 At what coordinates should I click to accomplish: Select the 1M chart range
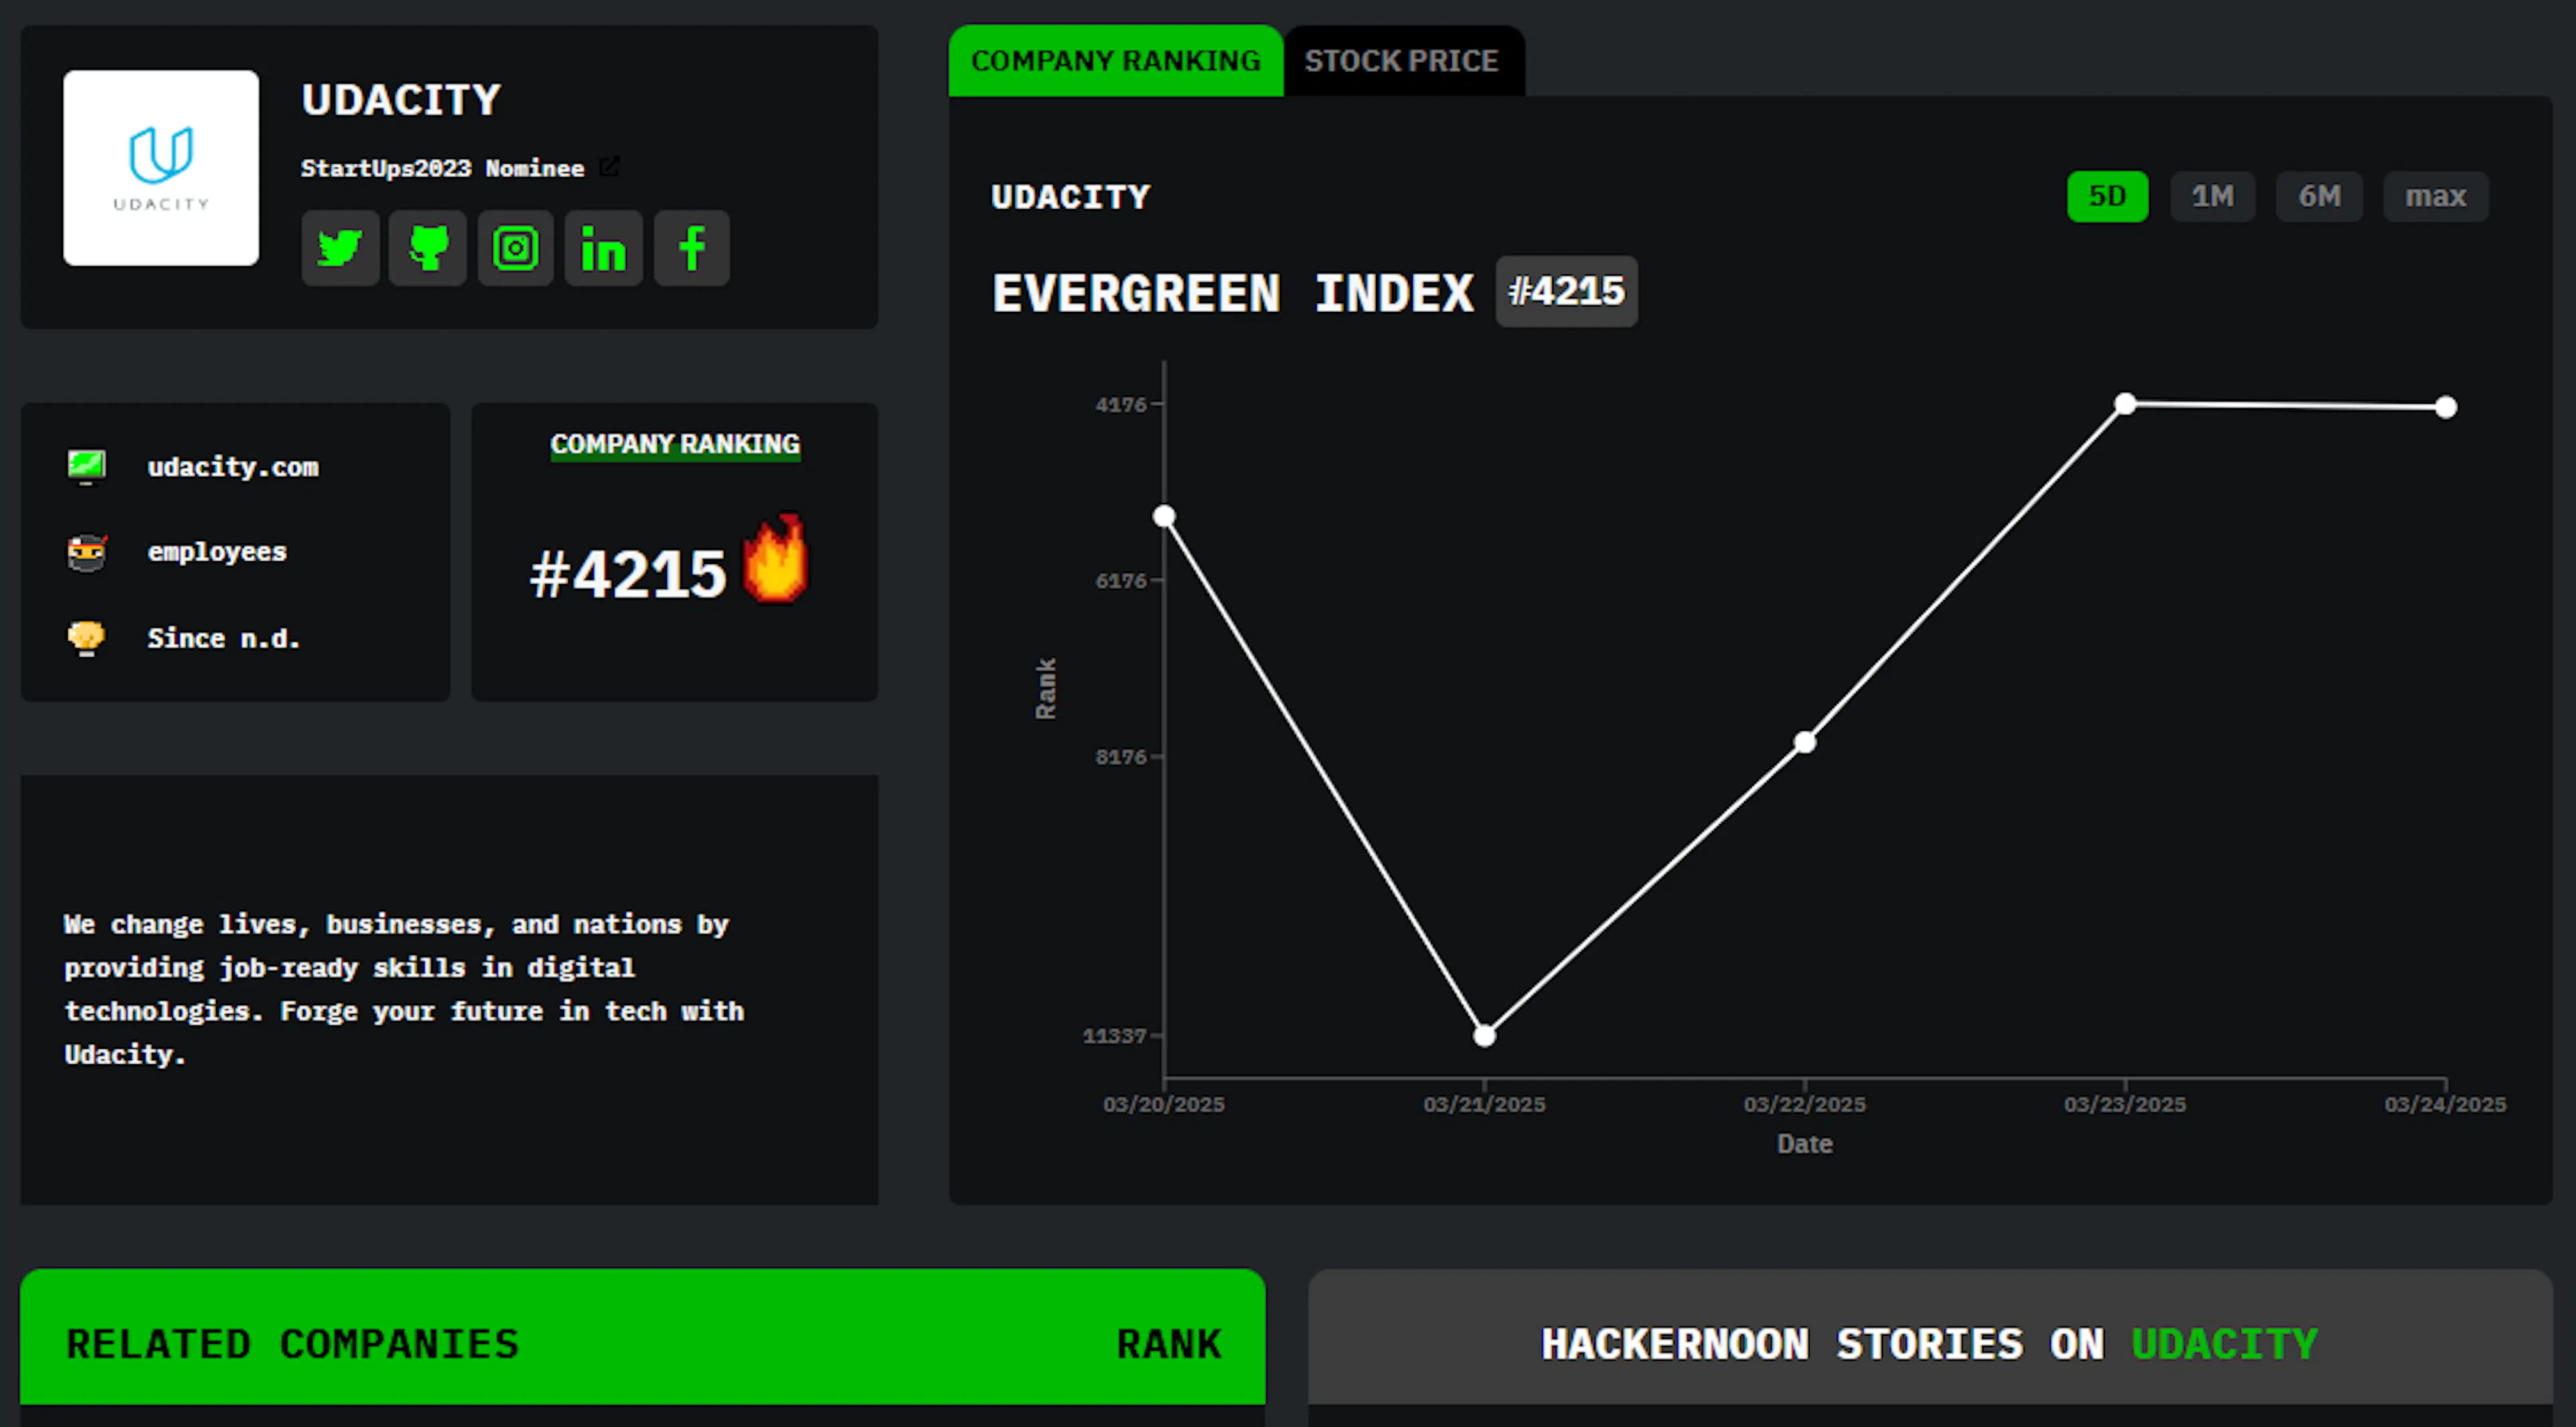(x=2213, y=196)
